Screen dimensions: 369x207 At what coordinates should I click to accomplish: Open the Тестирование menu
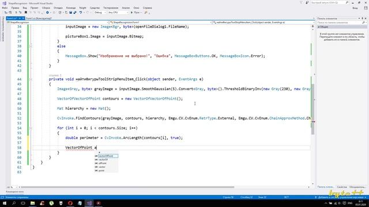pyautogui.click(x=111, y=7)
